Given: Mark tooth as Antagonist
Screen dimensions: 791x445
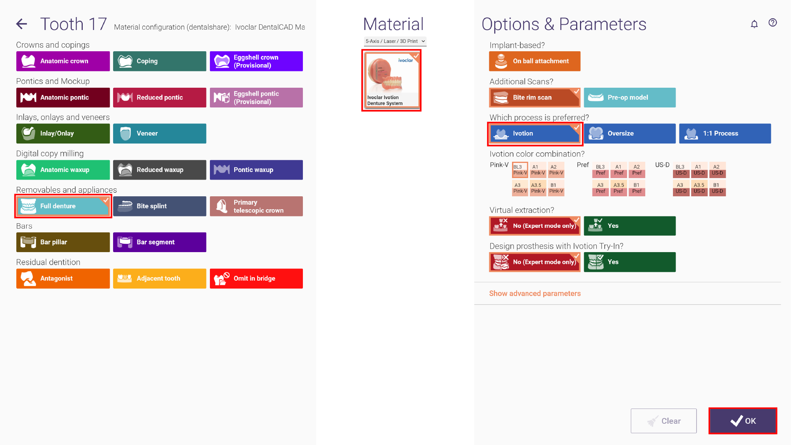Looking at the screenshot, I should [x=63, y=279].
